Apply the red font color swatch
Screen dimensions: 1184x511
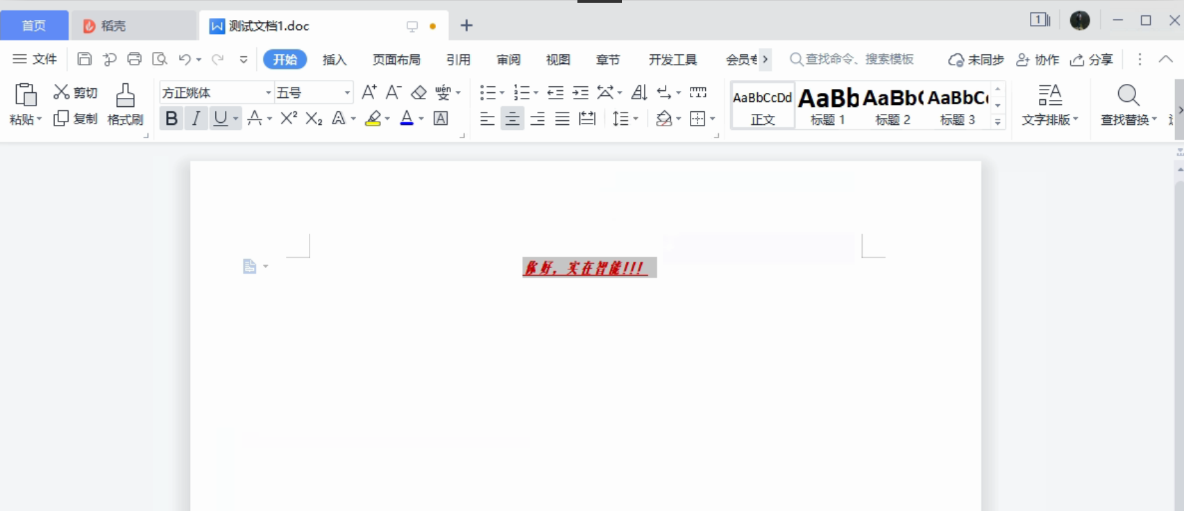point(407,119)
